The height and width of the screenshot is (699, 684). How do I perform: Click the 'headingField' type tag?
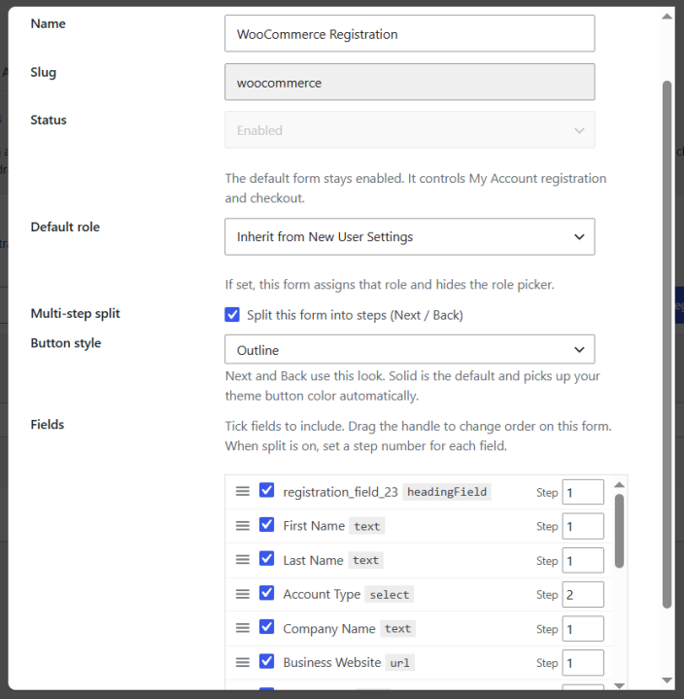pos(447,492)
